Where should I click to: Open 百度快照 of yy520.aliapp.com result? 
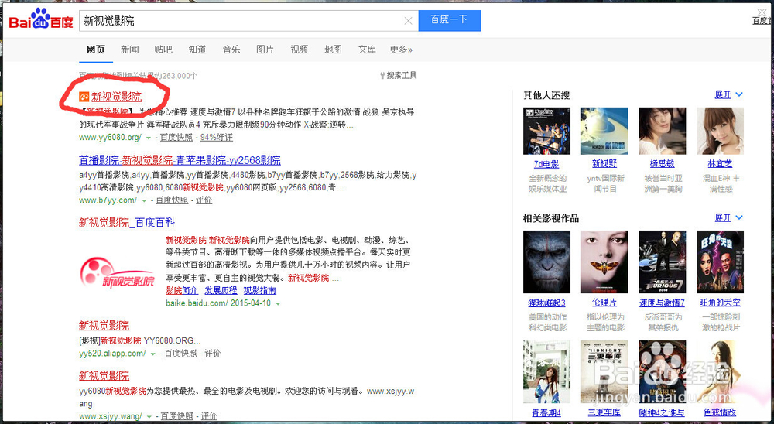pyautogui.click(x=180, y=353)
